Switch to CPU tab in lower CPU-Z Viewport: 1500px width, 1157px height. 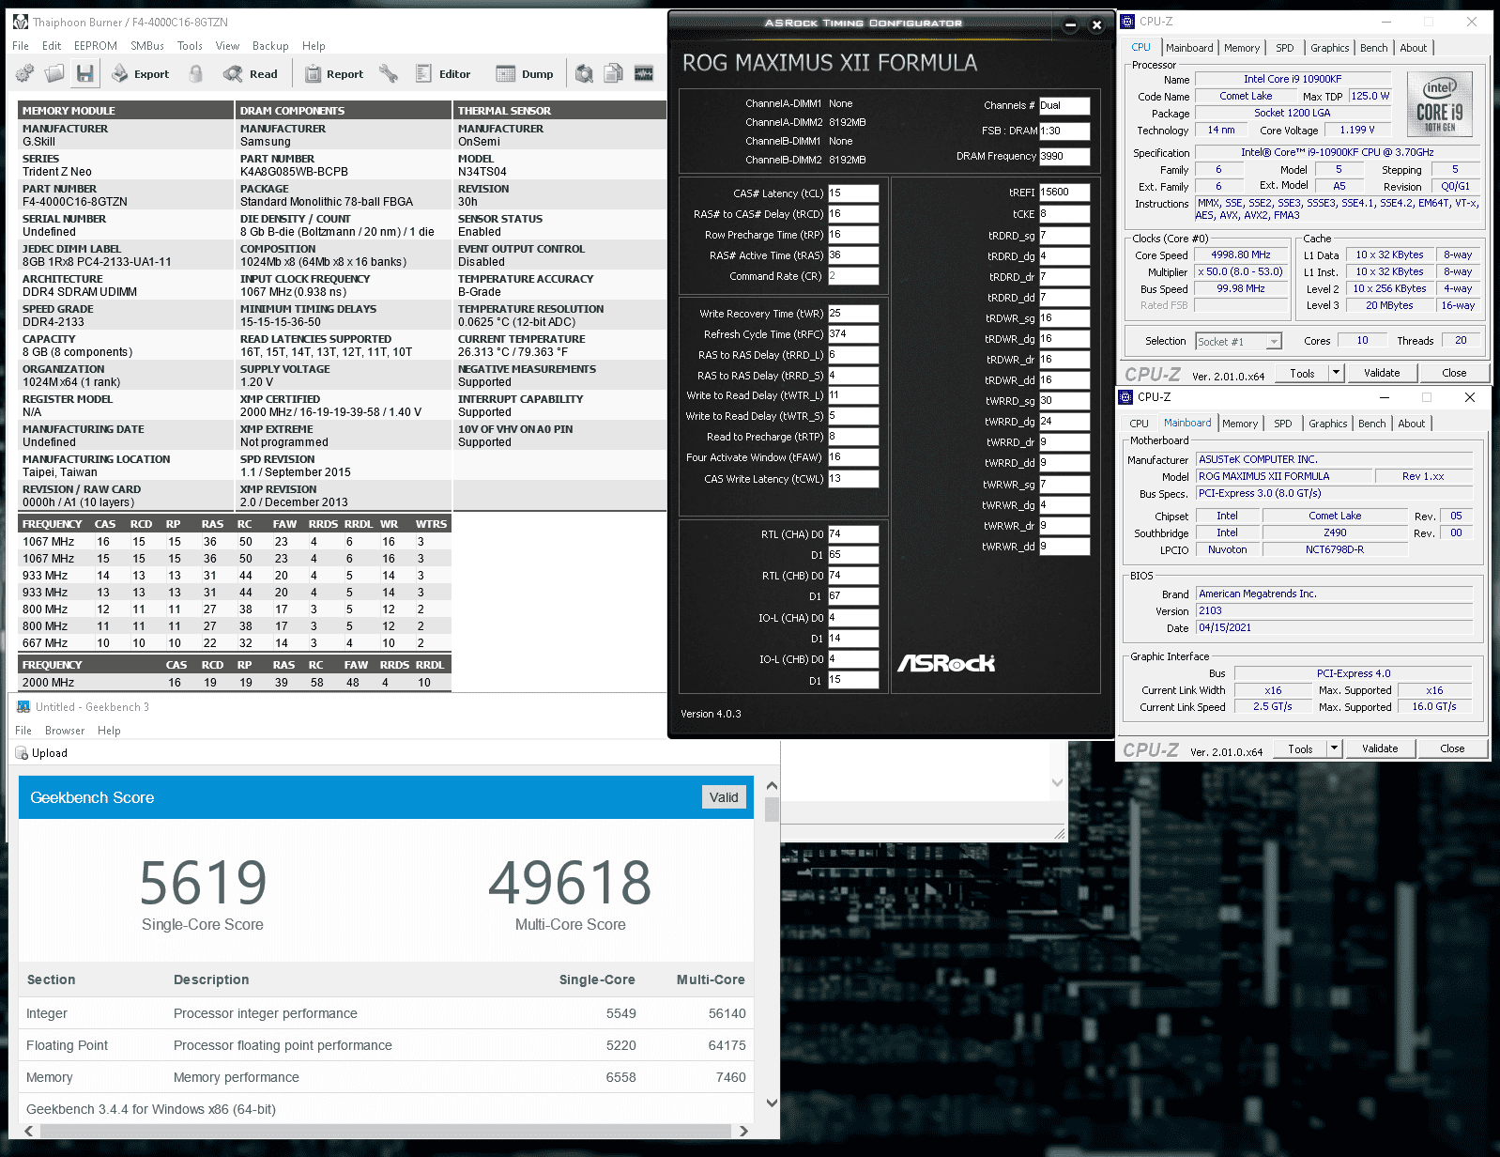(1139, 424)
